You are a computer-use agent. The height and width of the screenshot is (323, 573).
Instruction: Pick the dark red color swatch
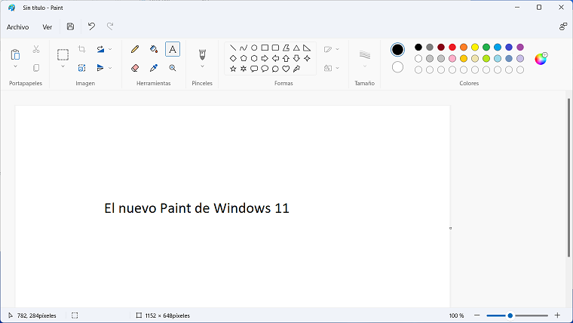(x=441, y=48)
